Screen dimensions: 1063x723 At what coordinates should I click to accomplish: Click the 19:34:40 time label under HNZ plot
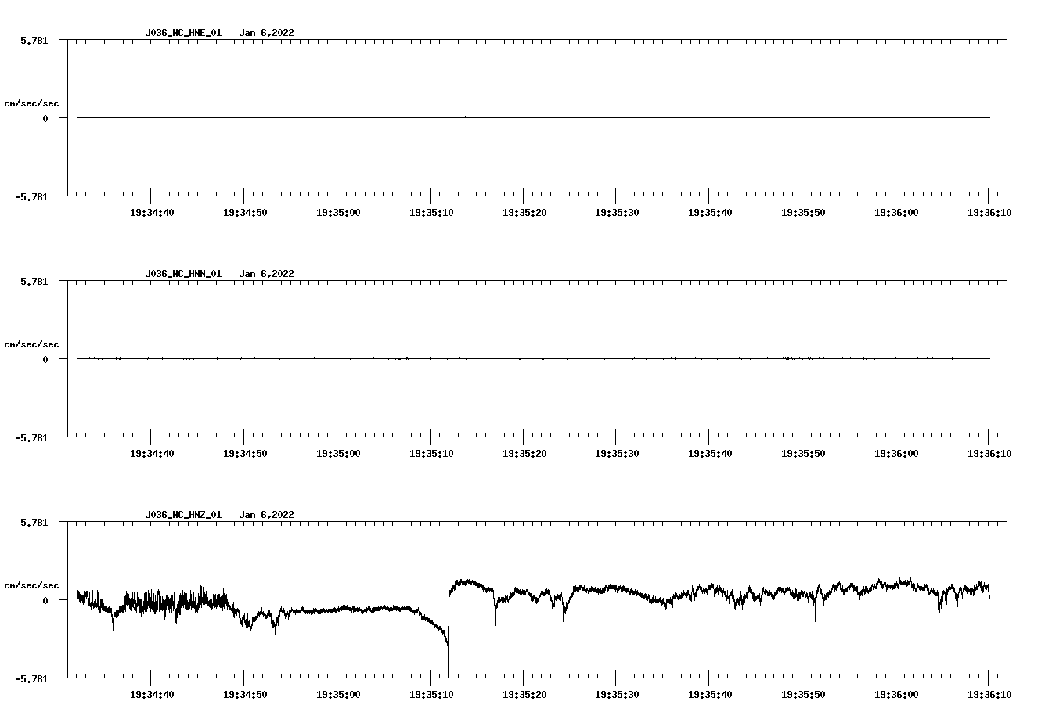[x=151, y=695]
